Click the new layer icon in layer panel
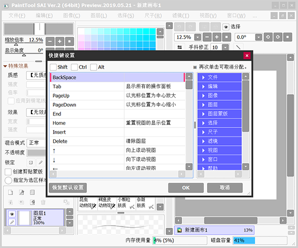298x248 pixels. [x=9, y=192]
